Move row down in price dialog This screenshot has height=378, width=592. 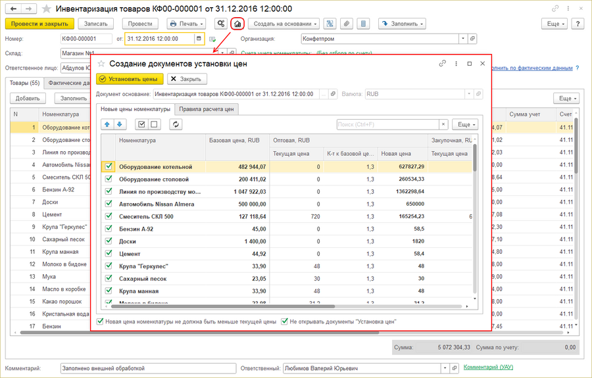click(x=119, y=124)
